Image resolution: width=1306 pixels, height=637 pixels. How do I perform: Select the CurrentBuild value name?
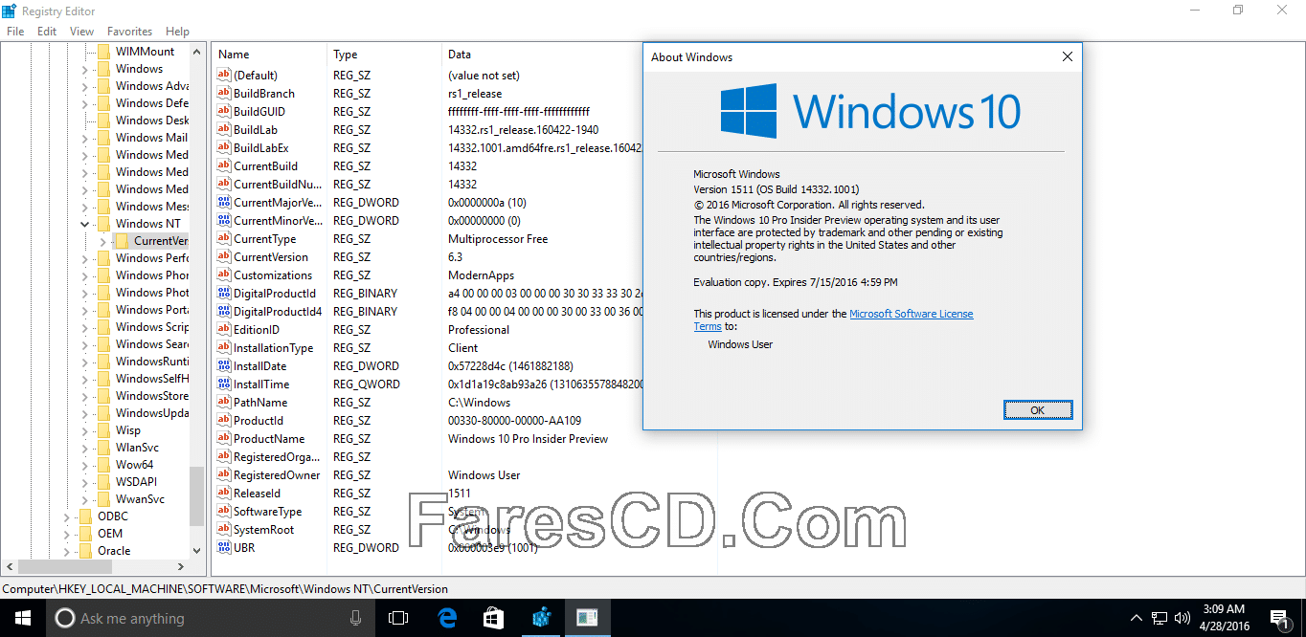(265, 166)
